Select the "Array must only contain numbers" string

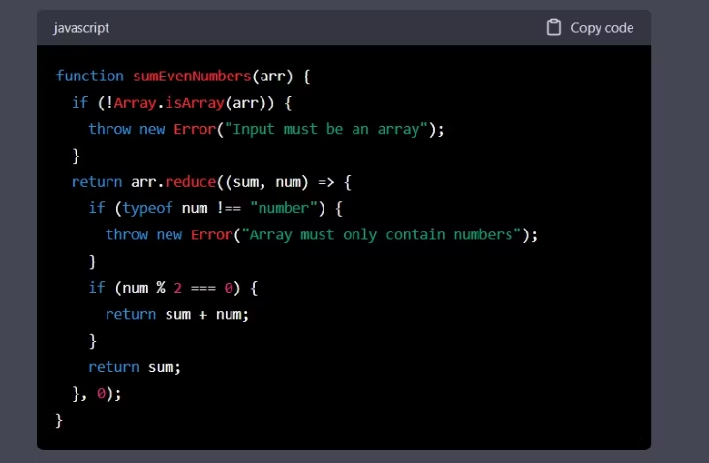pos(382,234)
